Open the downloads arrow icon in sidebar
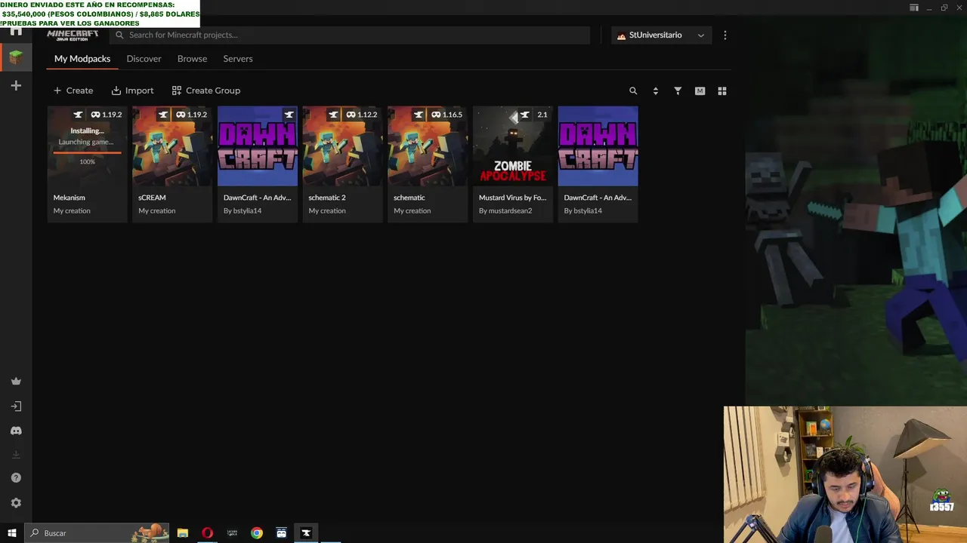The height and width of the screenshot is (543, 967). (x=16, y=455)
